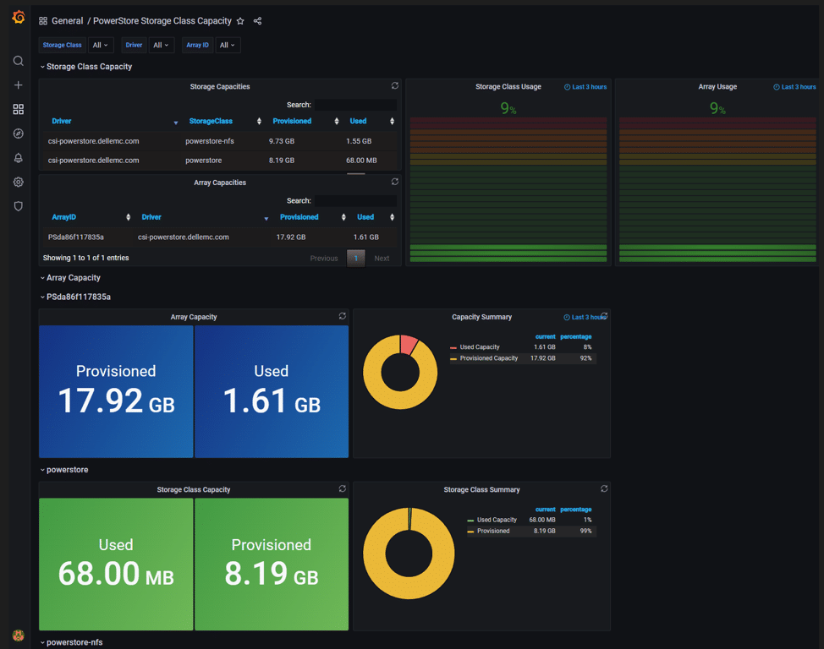Image resolution: width=824 pixels, height=649 pixels.
Task: Refresh the Array Capacities panel
Action: (x=395, y=182)
